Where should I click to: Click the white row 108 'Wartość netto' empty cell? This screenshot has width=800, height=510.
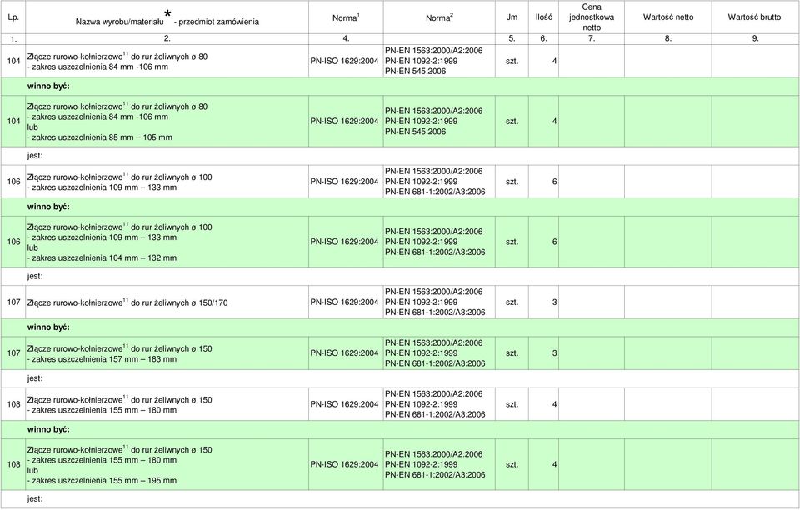(x=667, y=404)
